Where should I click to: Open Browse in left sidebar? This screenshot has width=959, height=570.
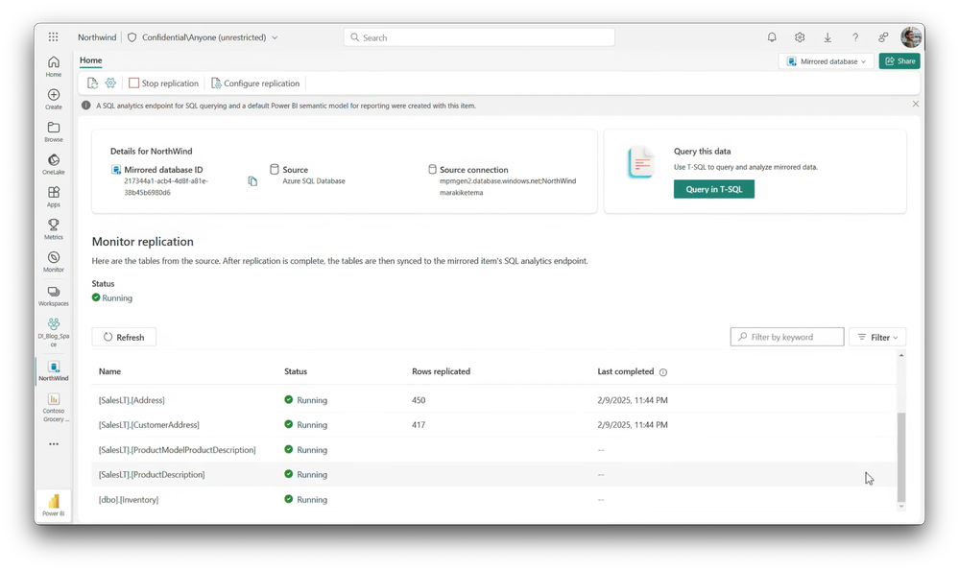[54, 131]
